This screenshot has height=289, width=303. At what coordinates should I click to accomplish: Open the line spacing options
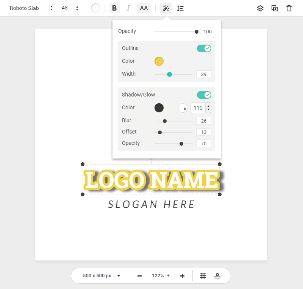[x=180, y=8]
